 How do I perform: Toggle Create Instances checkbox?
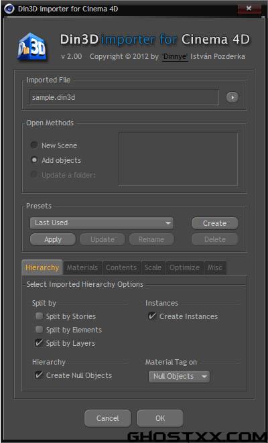pos(152,316)
